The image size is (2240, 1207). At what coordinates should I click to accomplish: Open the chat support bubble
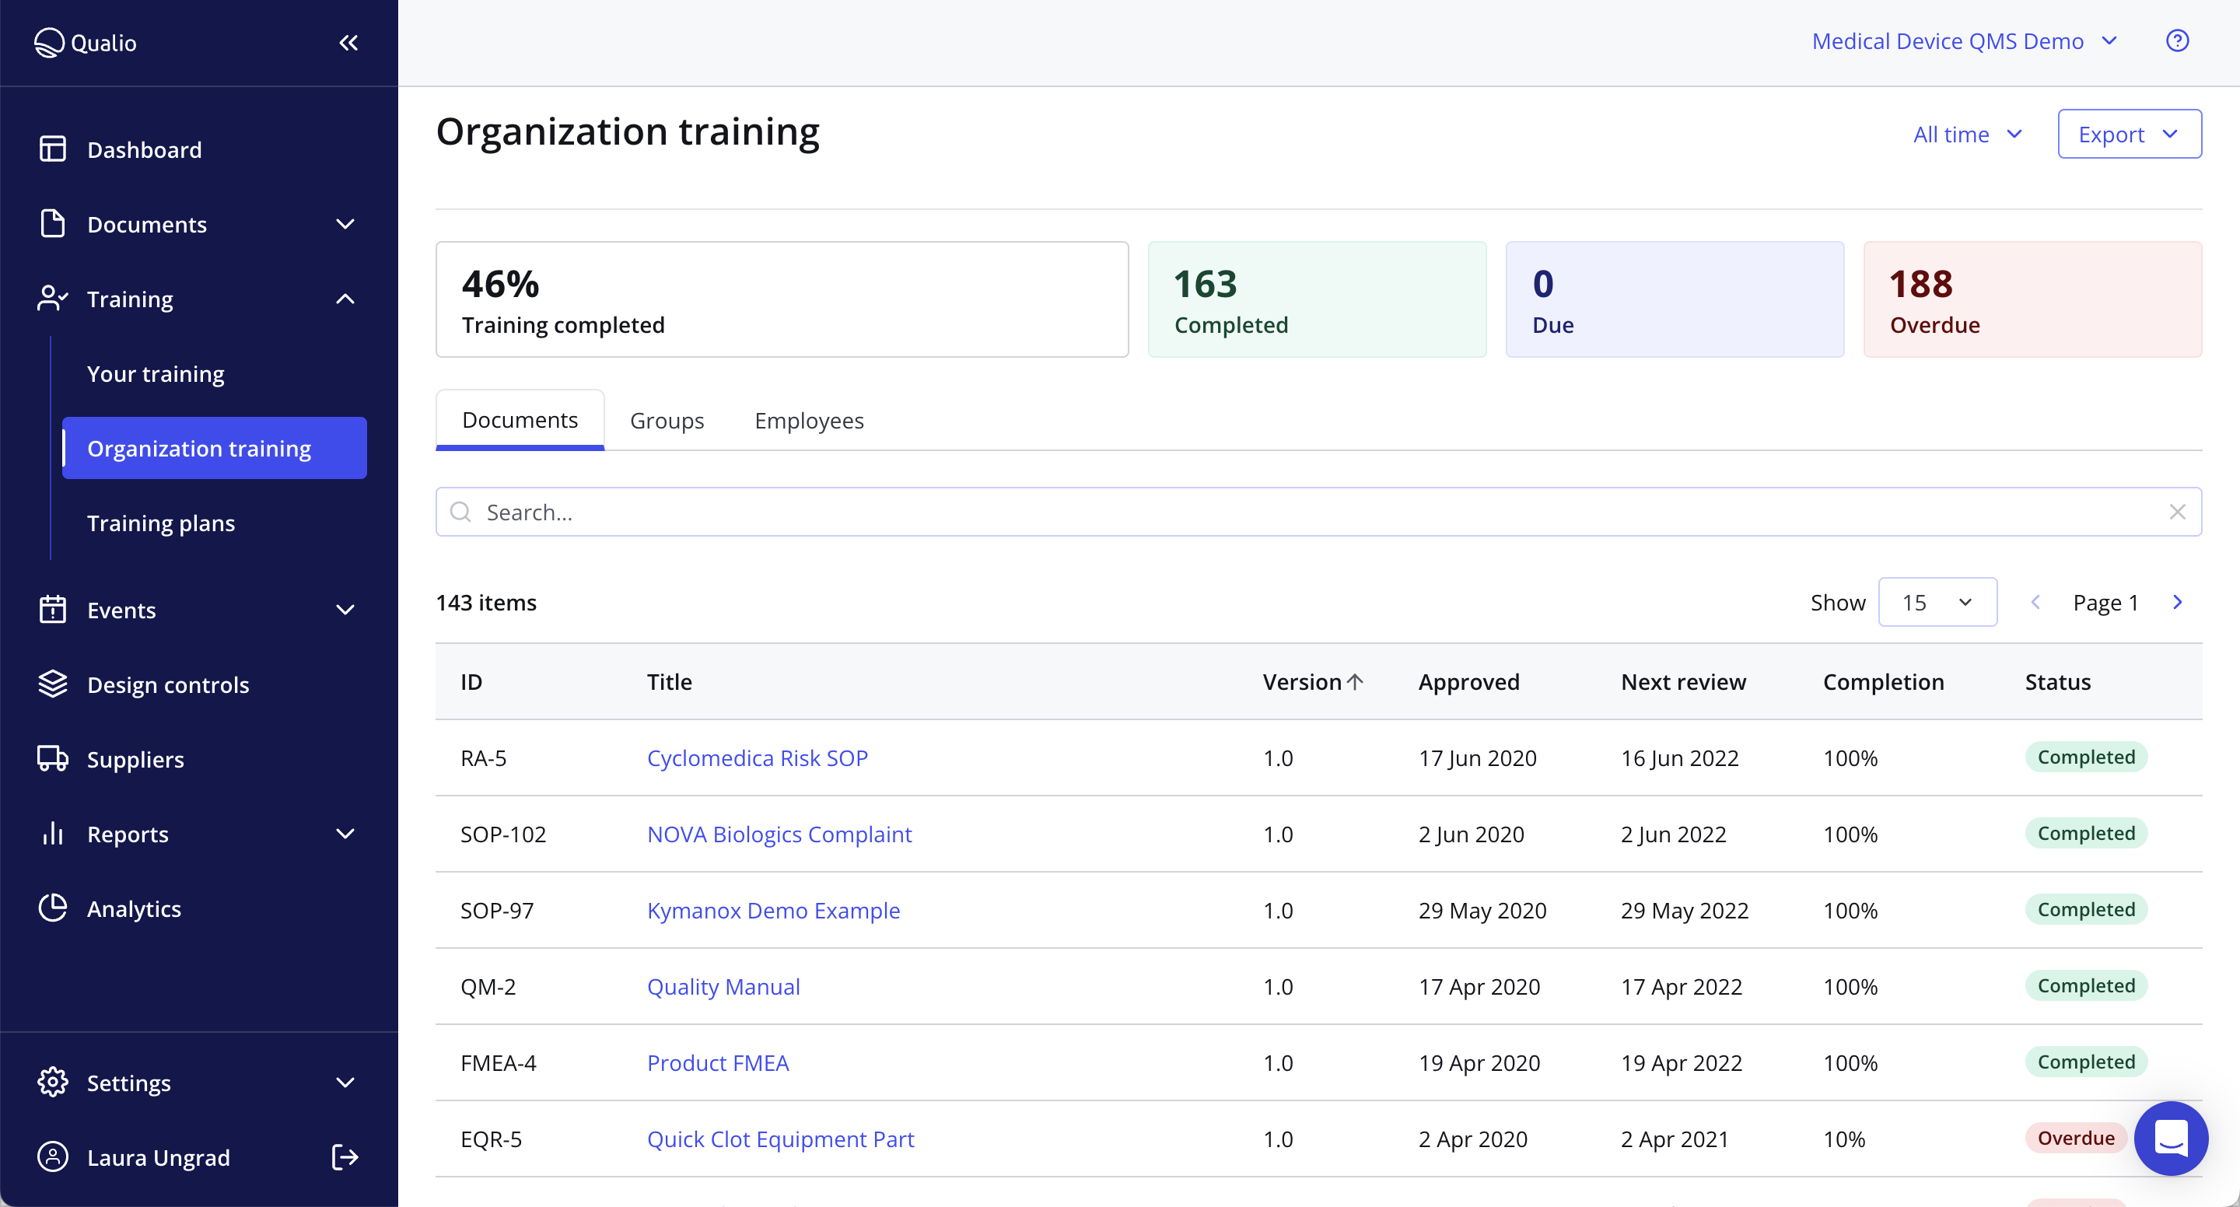[2172, 1139]
